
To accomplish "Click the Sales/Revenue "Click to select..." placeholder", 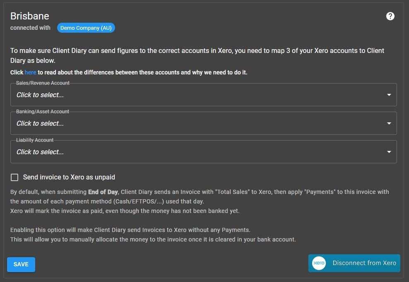I will point(40,95).
